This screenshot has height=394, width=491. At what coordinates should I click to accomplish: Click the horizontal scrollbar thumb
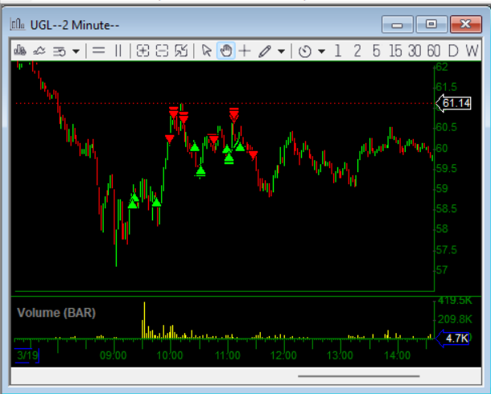coord(359,376)
